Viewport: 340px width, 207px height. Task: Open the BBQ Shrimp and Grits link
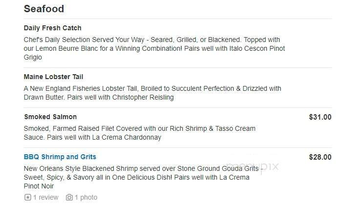tap(60, 157)
